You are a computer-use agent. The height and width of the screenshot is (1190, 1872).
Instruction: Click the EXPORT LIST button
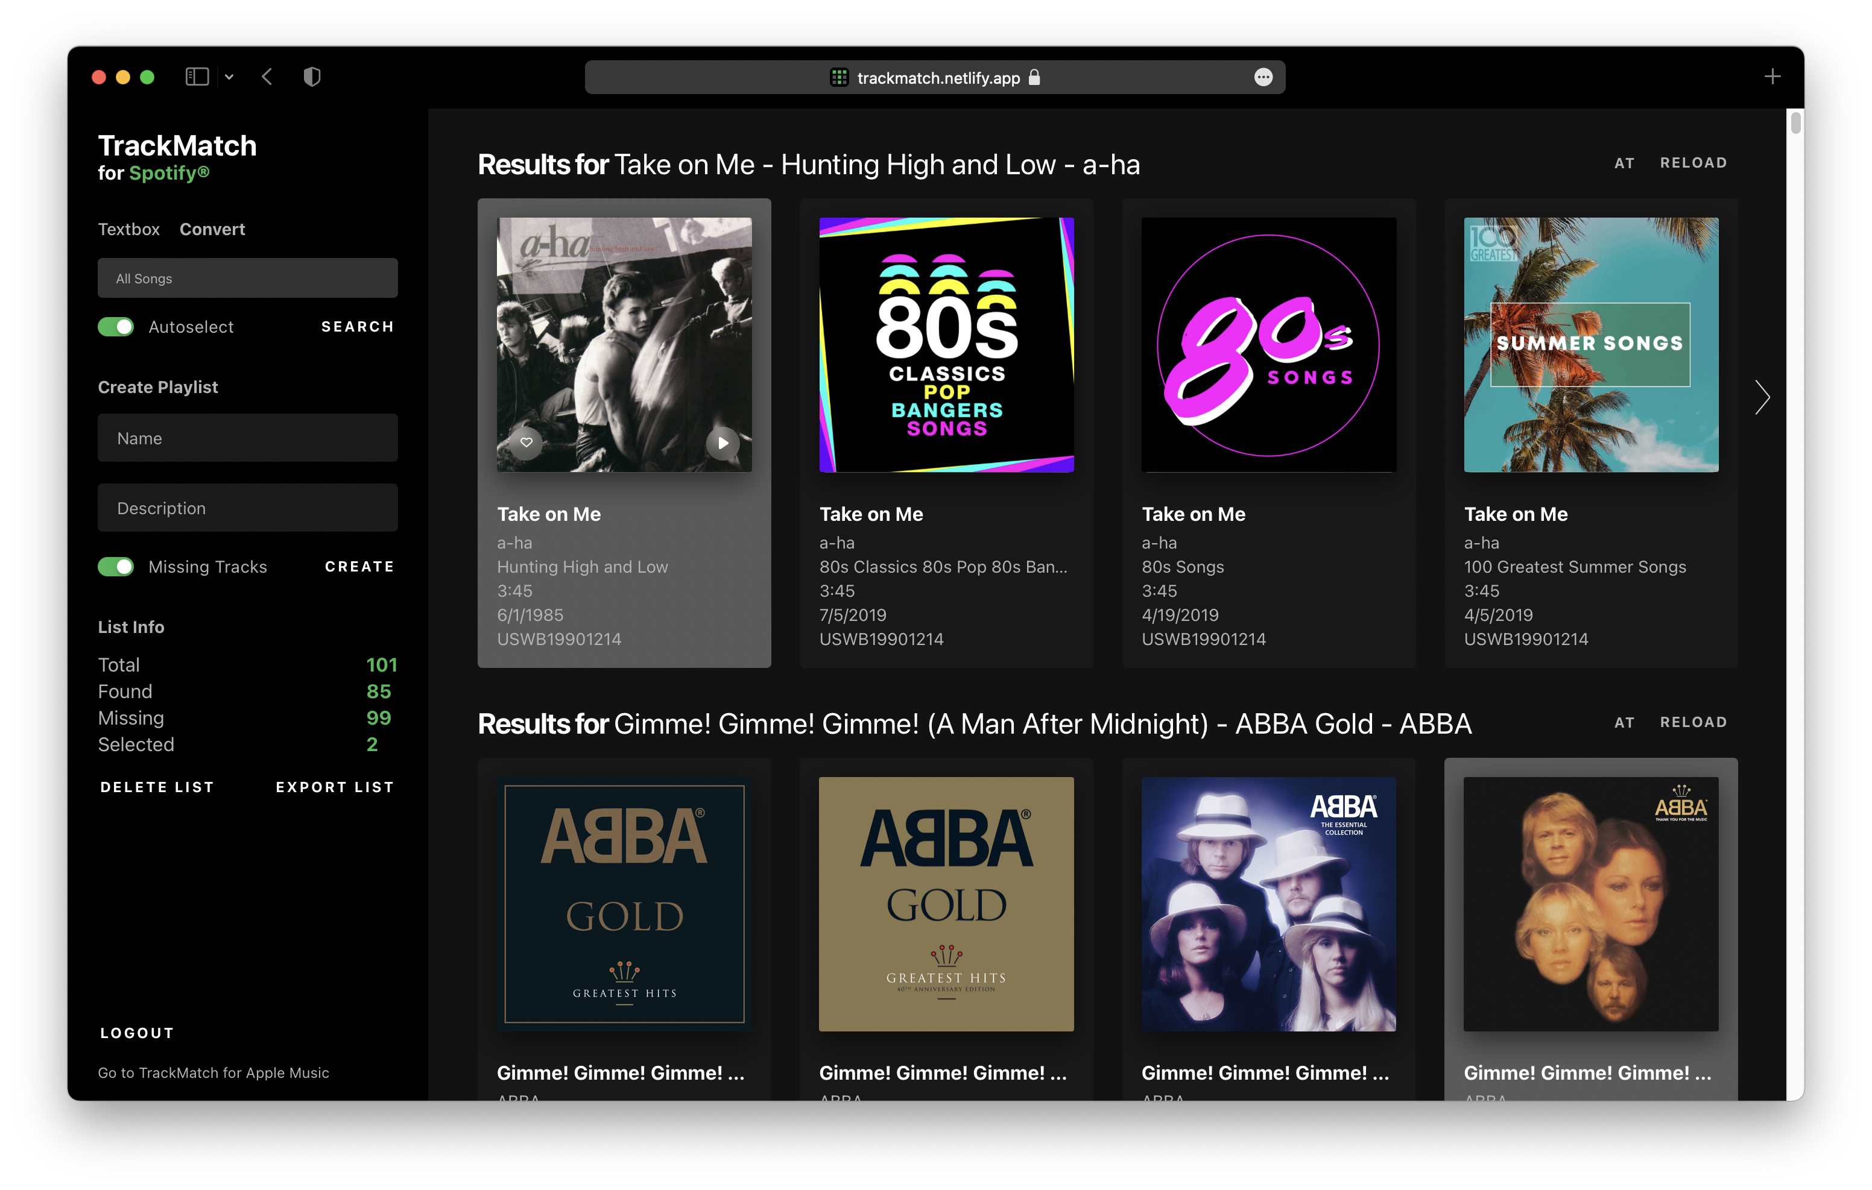point(334,787)
